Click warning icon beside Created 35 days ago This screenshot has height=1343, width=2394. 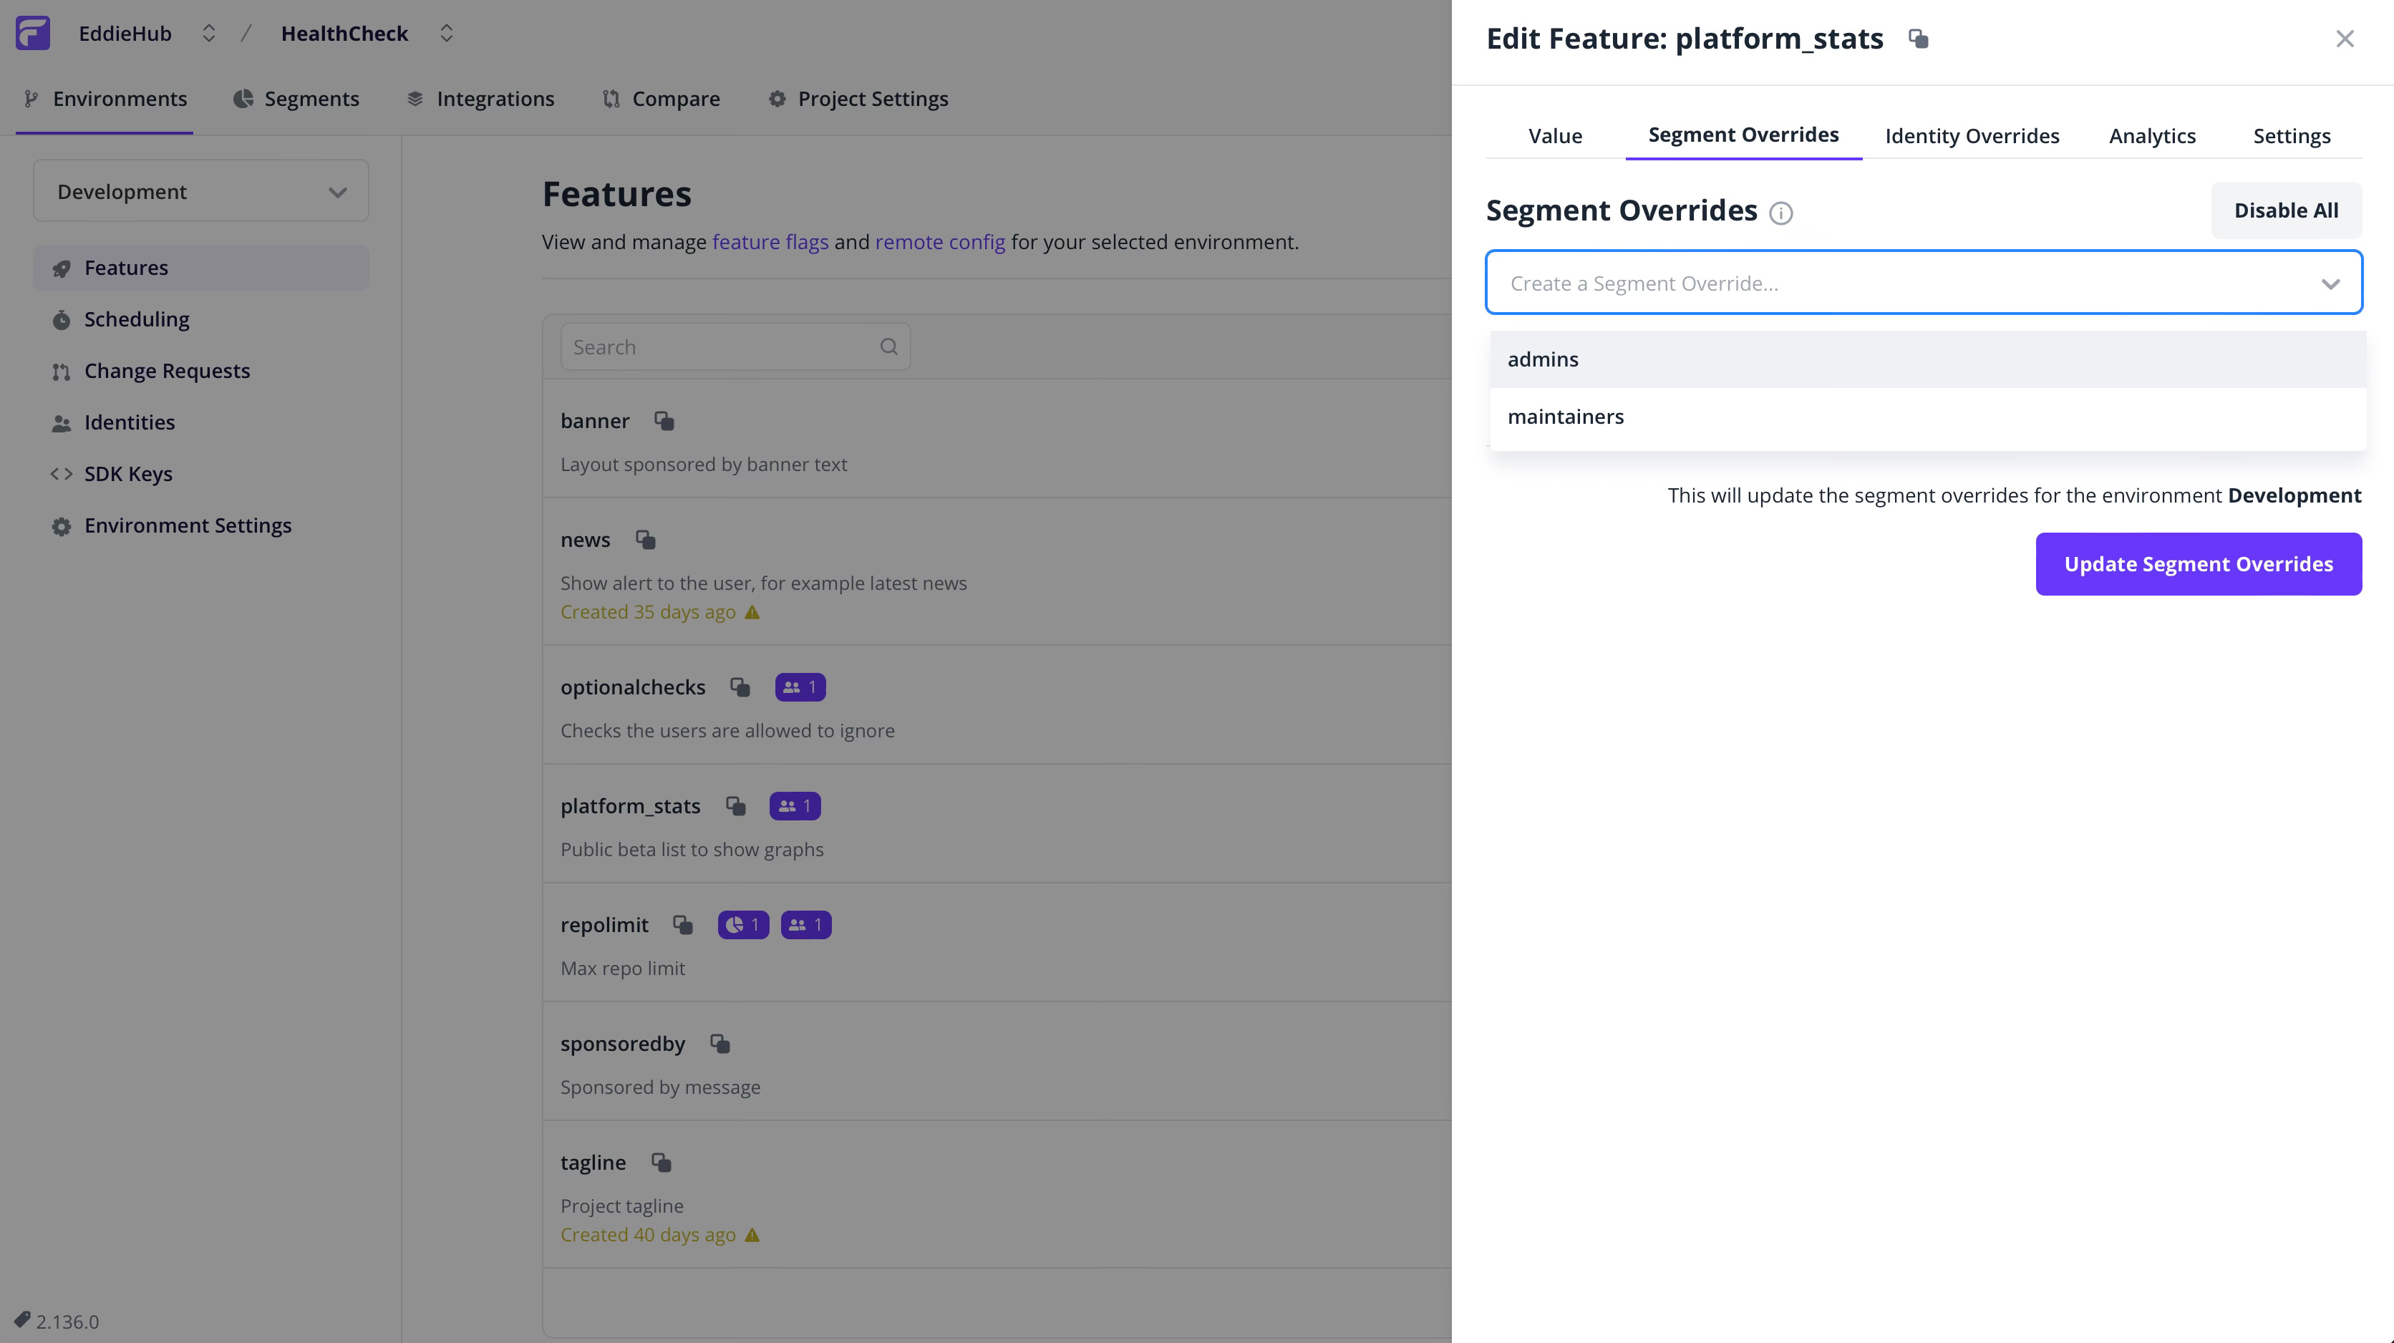coord(752,613)
